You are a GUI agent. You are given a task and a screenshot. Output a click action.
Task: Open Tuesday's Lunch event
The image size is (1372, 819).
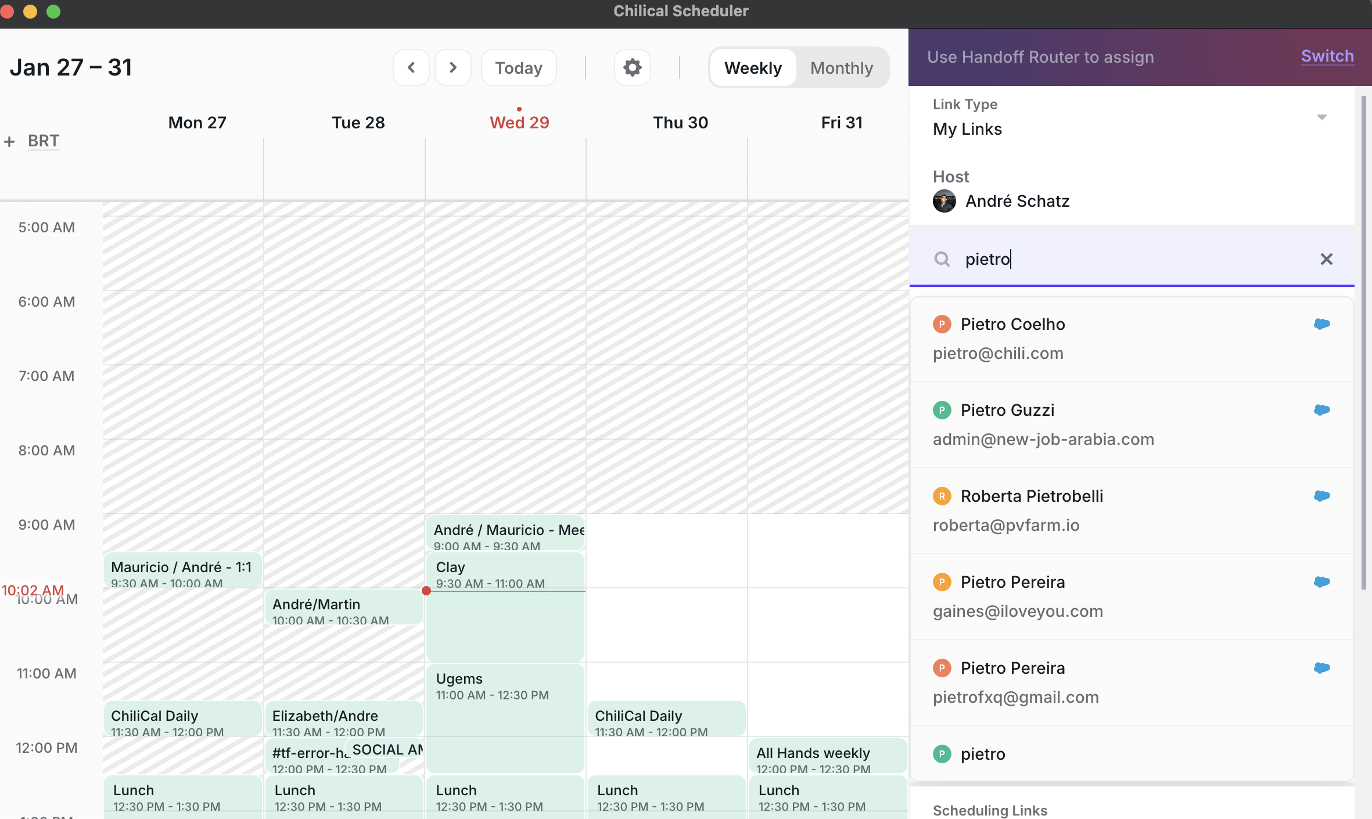click(344, 797)
